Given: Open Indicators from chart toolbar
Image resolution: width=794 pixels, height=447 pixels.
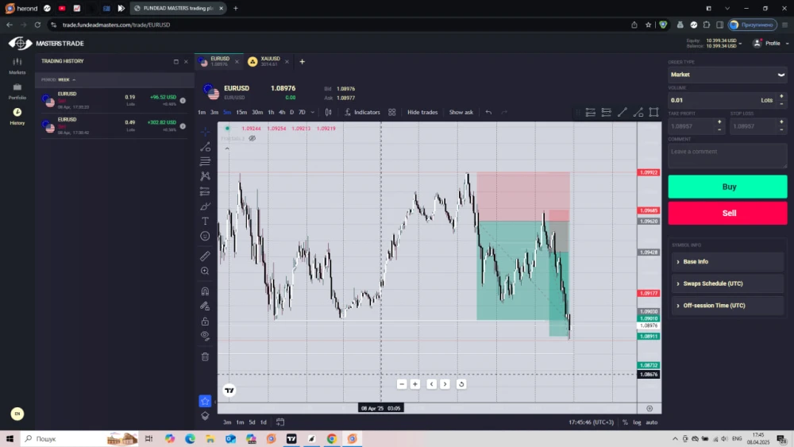Looking at the screenshot, I should click(362, 113).
